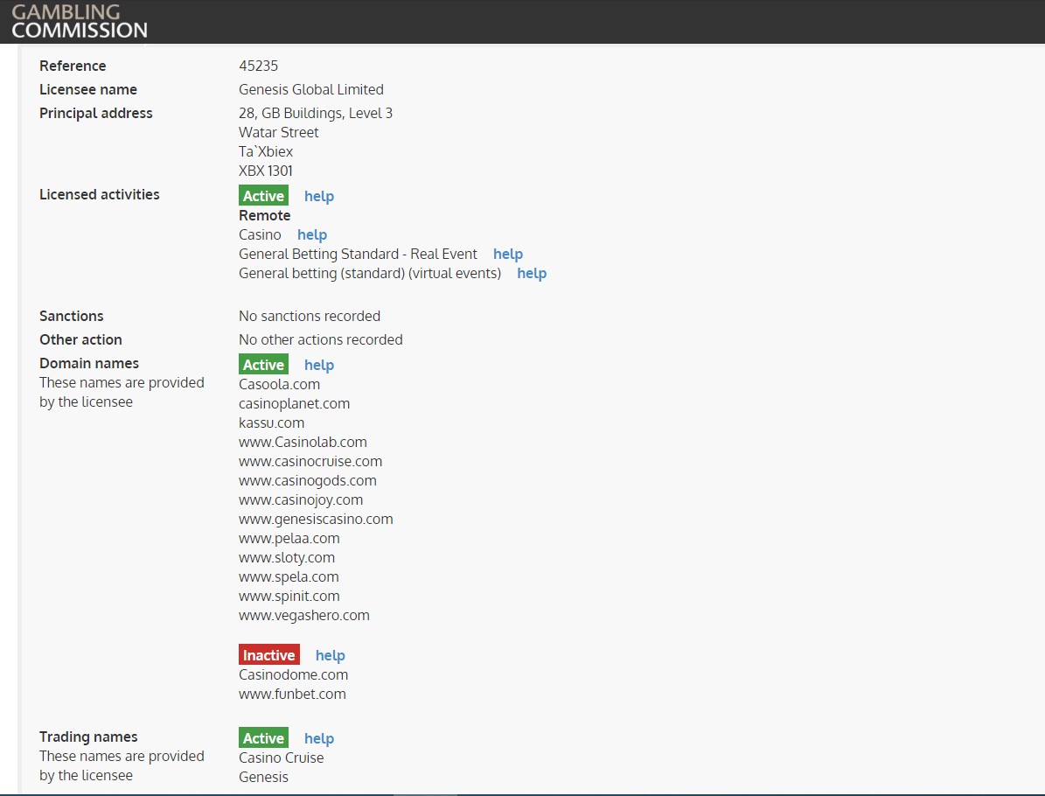Select inactive domain Casinodome.com
The height and width of the screenshot is (796, 1045).
[293, 675]
